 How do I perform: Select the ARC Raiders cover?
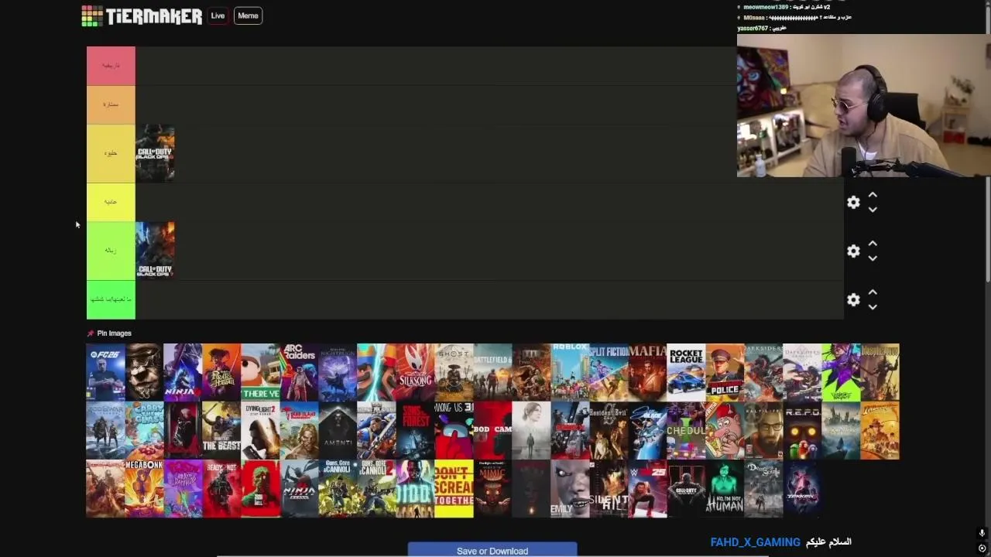point(299,372)
